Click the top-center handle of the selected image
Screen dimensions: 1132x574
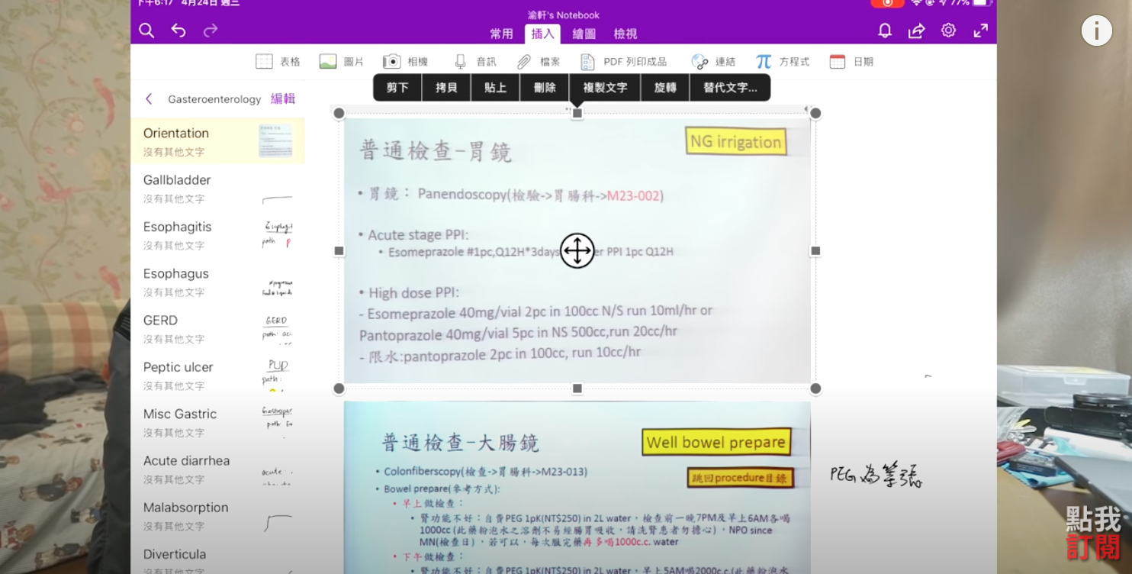[577, 113]
